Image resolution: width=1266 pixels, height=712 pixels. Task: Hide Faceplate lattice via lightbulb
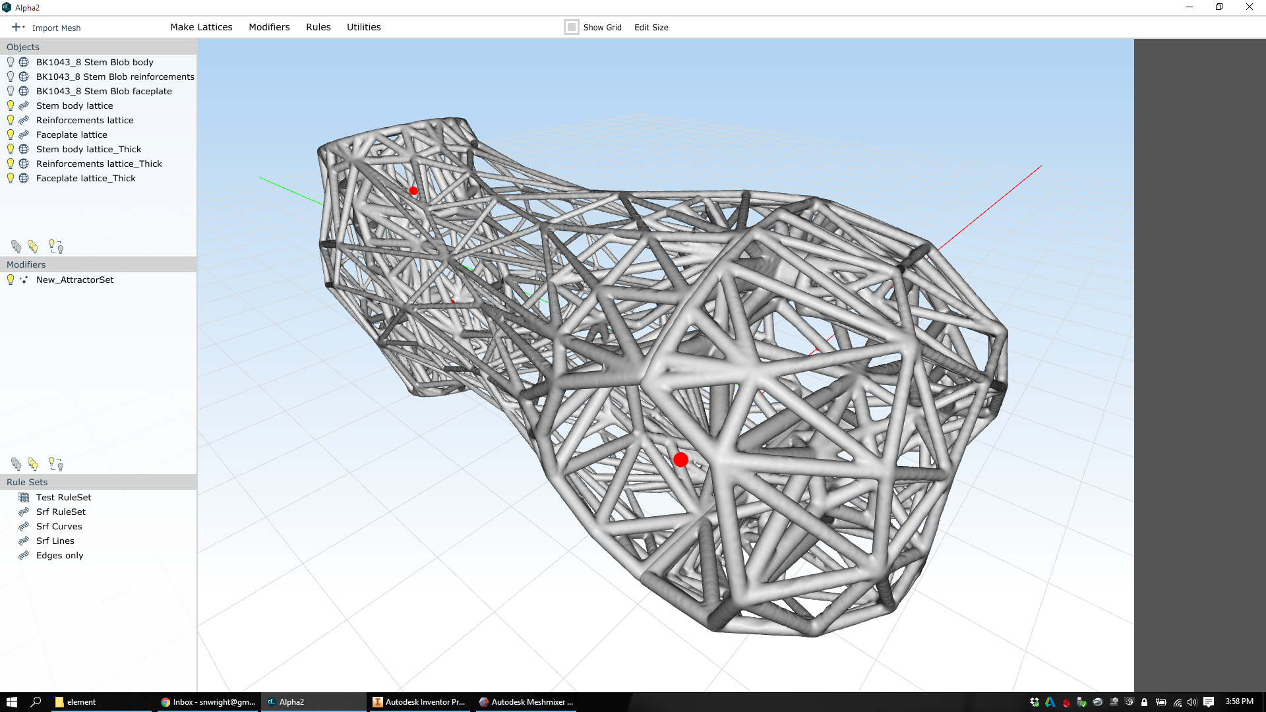coord(11,134)
